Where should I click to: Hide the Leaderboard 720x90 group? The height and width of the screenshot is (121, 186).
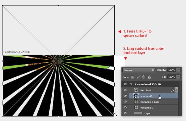pyautogui.click(x=125, y=84)
